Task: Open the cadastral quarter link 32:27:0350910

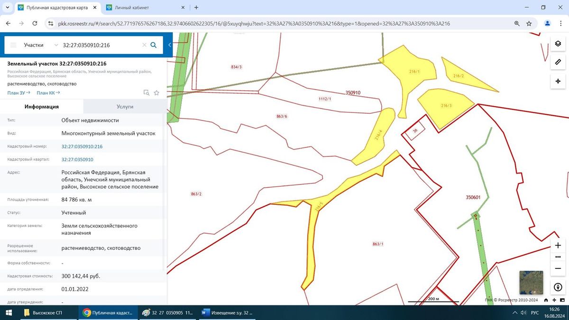Action: 77,159
